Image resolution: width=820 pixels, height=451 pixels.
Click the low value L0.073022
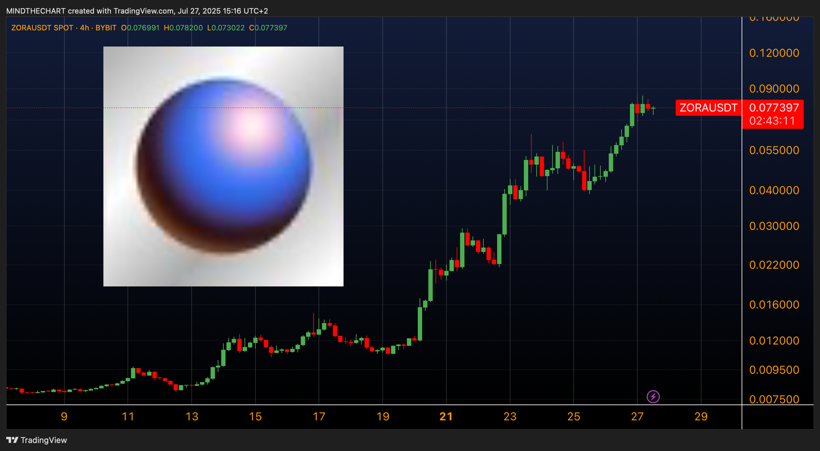click(225, 28)
